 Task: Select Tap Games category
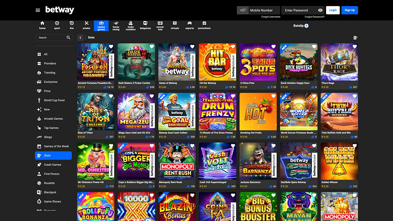pos(53,128)
